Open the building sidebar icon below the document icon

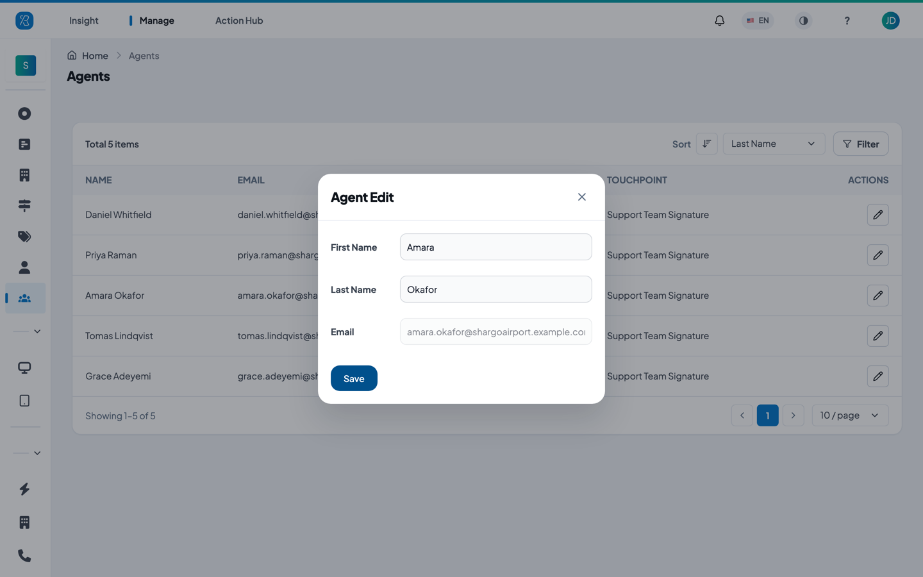tap(24, 175)
